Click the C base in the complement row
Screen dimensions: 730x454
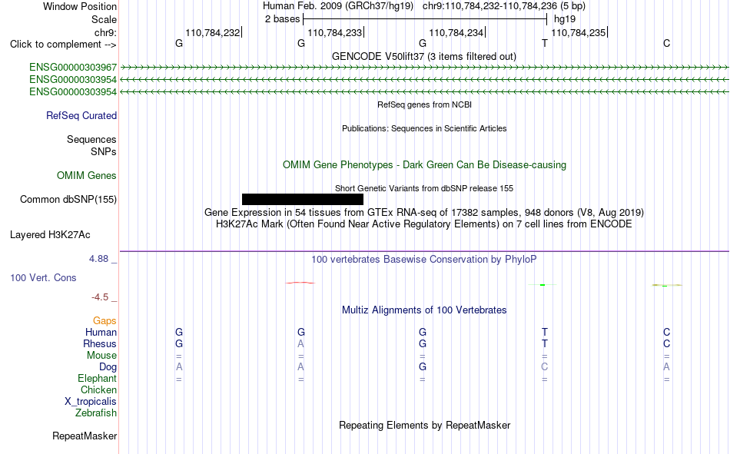[x=667, y=43]
